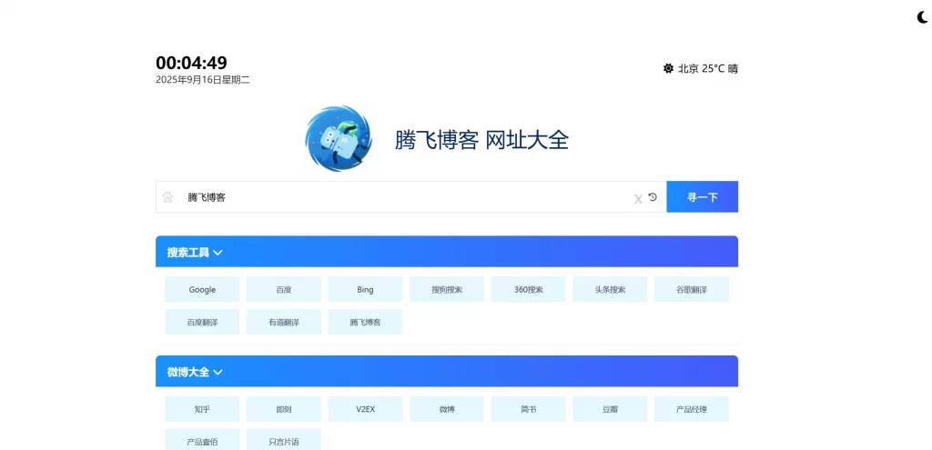
Task: Click the sun weather icon beside 北京
Action: pos(669,68)
